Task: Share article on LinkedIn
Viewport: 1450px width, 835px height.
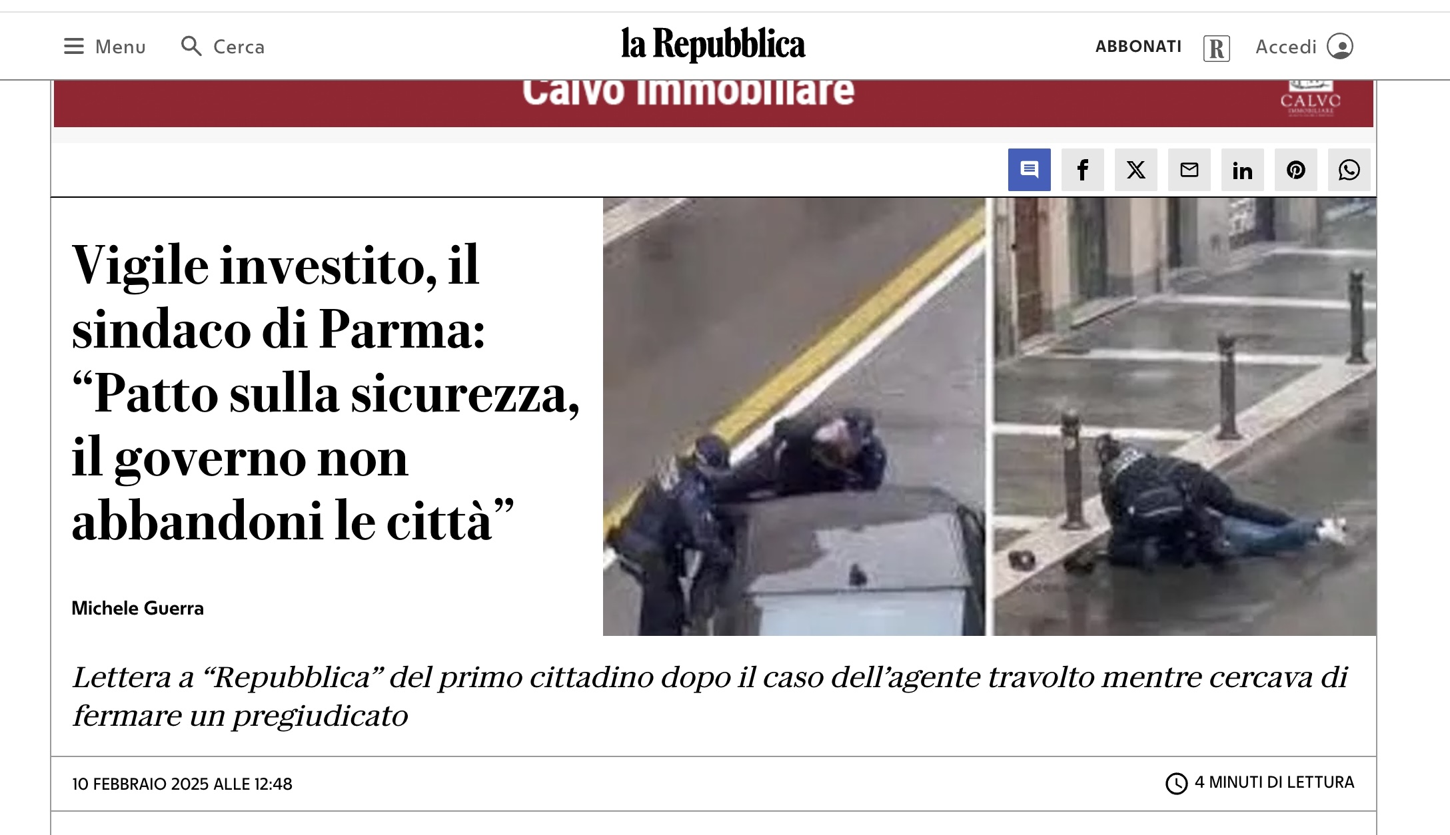Action: [1242, 170]
